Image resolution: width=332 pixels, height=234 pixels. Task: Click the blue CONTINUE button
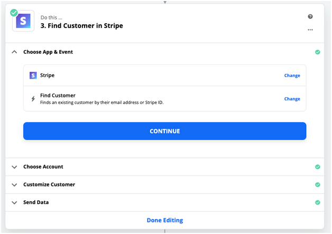165,131
